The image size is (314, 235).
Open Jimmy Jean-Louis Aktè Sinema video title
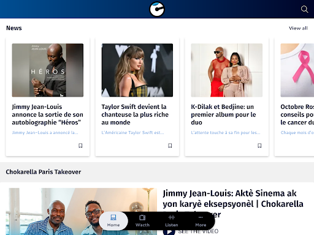pyautogui.click(x=233, y=204)
